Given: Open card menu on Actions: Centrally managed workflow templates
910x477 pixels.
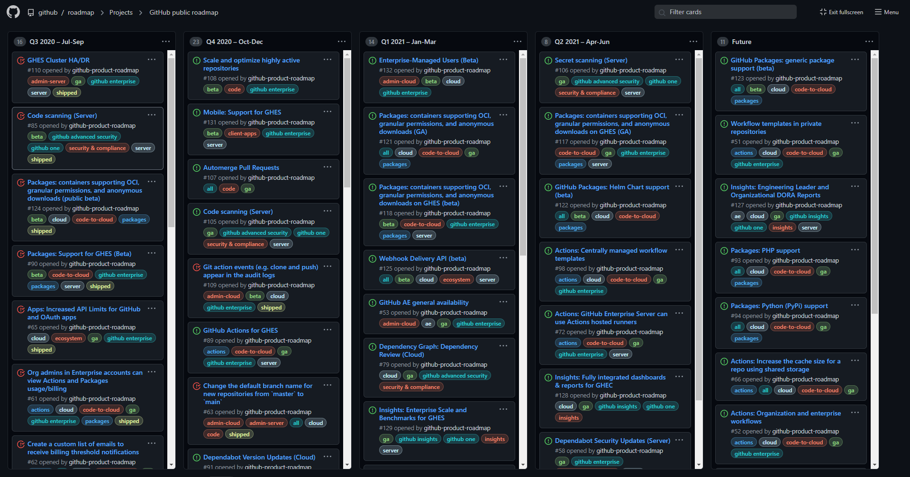Looking at the screenshot, I should (679, 250).
